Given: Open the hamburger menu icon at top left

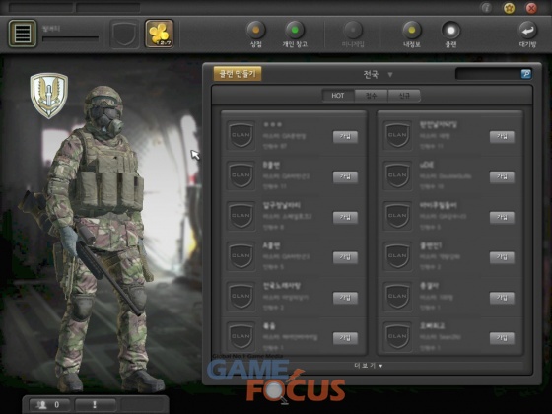Looking at the screenshot, I should pyautogui.click(x=22, y=34).
